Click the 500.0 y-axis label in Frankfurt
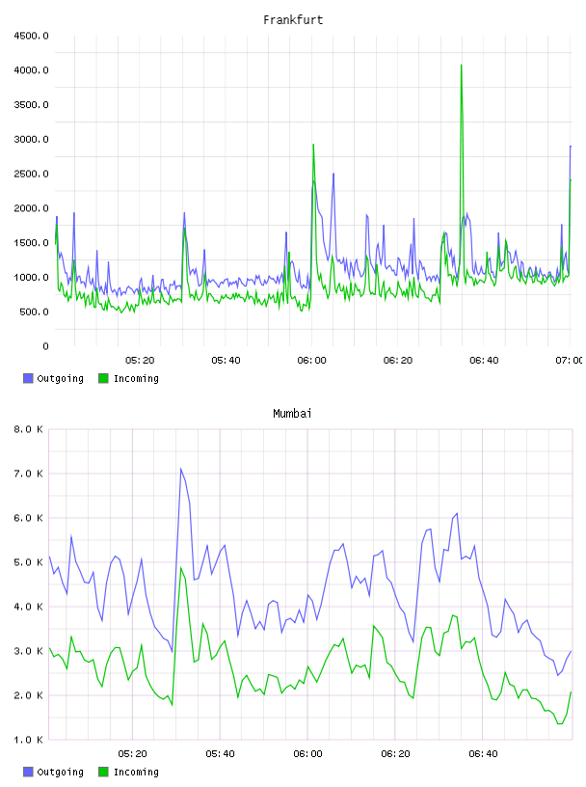This screenshot has height=787, width=586. 34,312
